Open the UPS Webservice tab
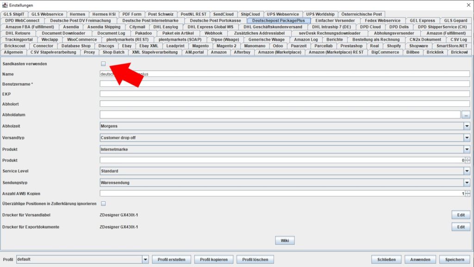The width and height of the screenshot is (474, 267). point(283,14)
